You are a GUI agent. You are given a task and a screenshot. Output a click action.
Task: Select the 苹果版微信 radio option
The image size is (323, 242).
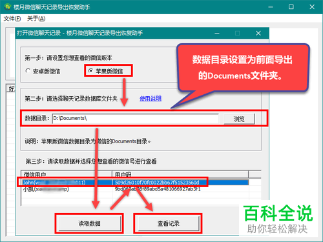point(107,71)
